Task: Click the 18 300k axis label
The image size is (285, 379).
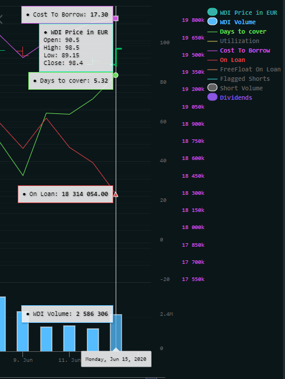Action: 193,193
